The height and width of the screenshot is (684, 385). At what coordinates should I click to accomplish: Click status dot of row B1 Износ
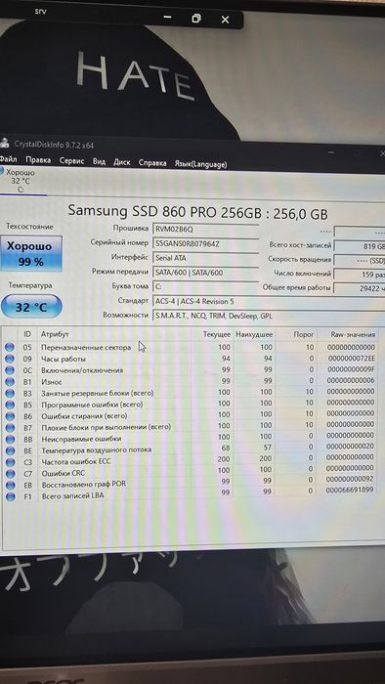10,382
